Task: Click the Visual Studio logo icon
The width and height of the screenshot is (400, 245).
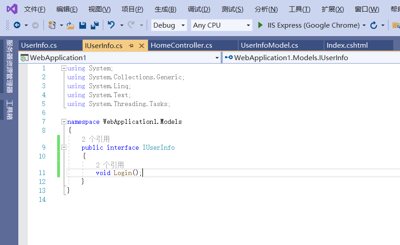Action: point(12,9)
